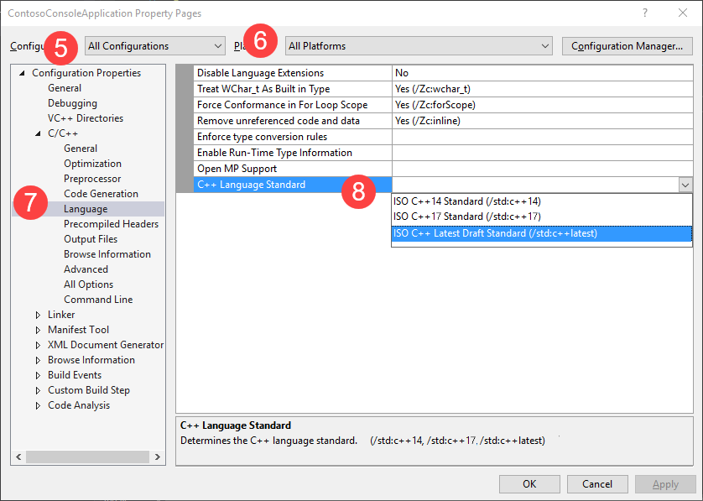Image resolution: width=703 pixels, height=501 pixels.
Task: Click the Apply button
Action: (x=665, y=484)
